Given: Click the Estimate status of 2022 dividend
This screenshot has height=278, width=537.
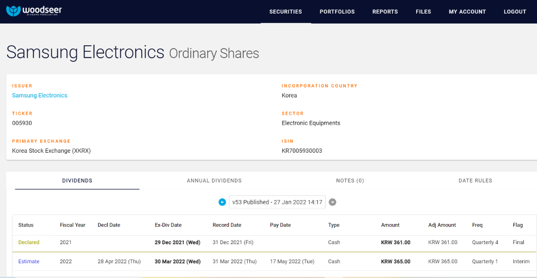Looking at the screenshot, I should pos(29,261).
